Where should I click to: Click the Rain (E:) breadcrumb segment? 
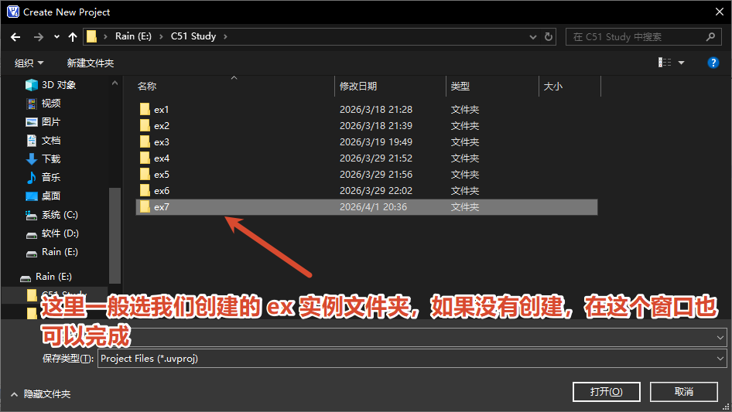click(x=133, y=36)
